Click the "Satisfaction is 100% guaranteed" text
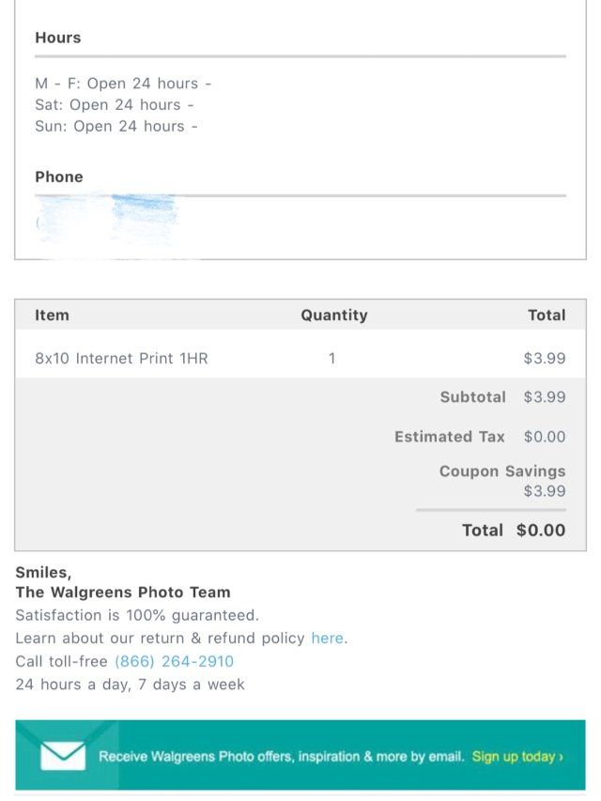 (136, 615)
